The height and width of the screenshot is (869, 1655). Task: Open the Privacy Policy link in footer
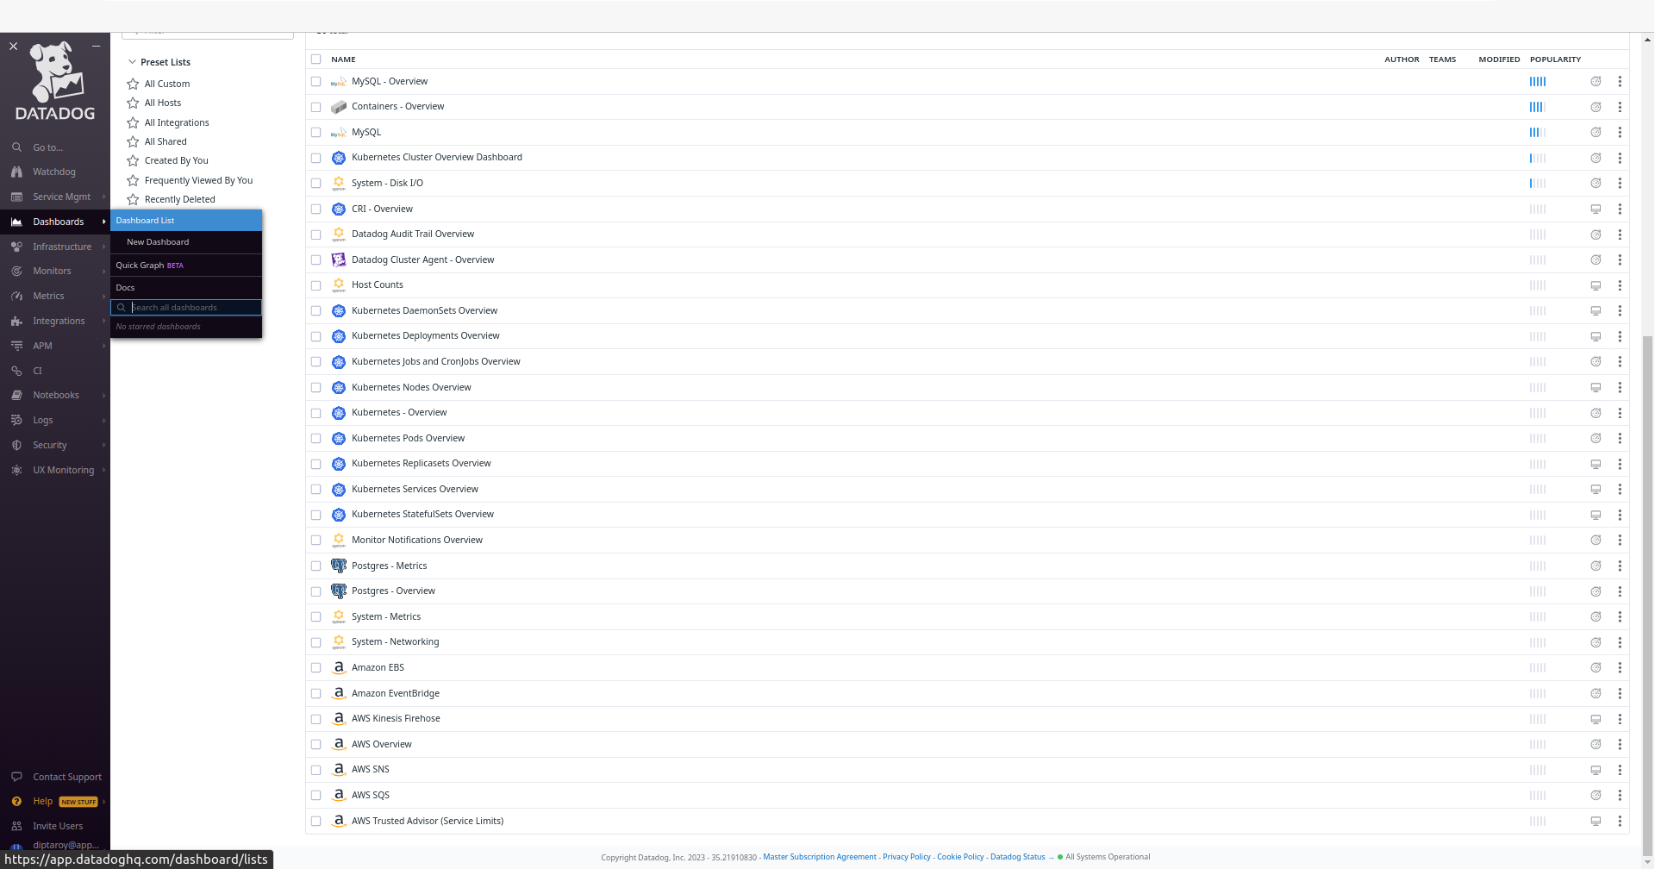point(906,856)
